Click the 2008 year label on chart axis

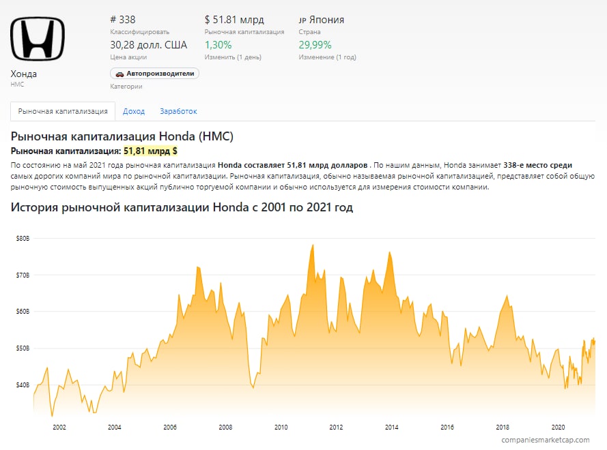pyautogui.click(x=225, y=427)
